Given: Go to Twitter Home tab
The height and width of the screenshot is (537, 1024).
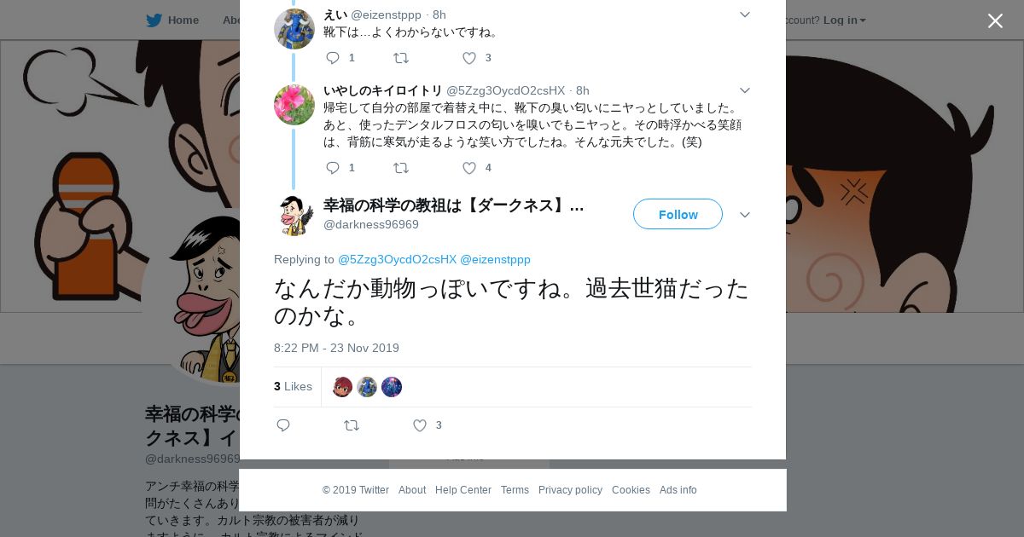Looking at the screenshot, I should [172, 20].
